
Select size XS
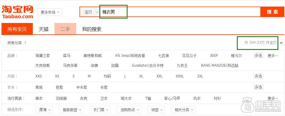pyautogui.click(x=57, y=76)
